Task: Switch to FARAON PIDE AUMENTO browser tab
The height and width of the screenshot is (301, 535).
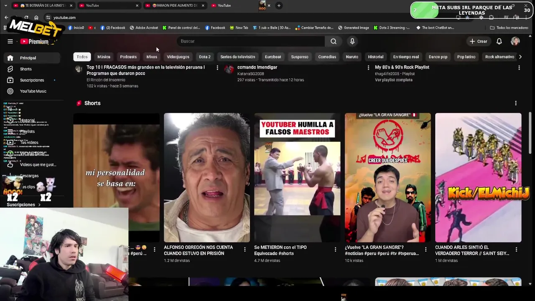Action: click(x=174, y=5)
